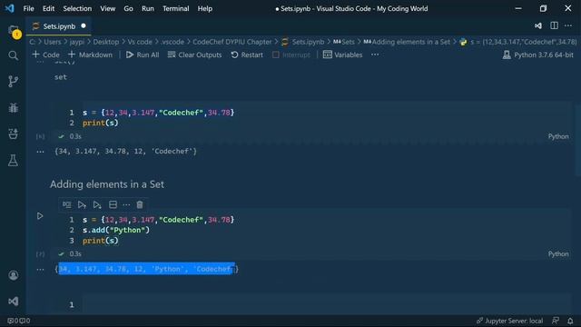Open the Testing flask view
Screen dimensions: 581x327
point(13,160)
